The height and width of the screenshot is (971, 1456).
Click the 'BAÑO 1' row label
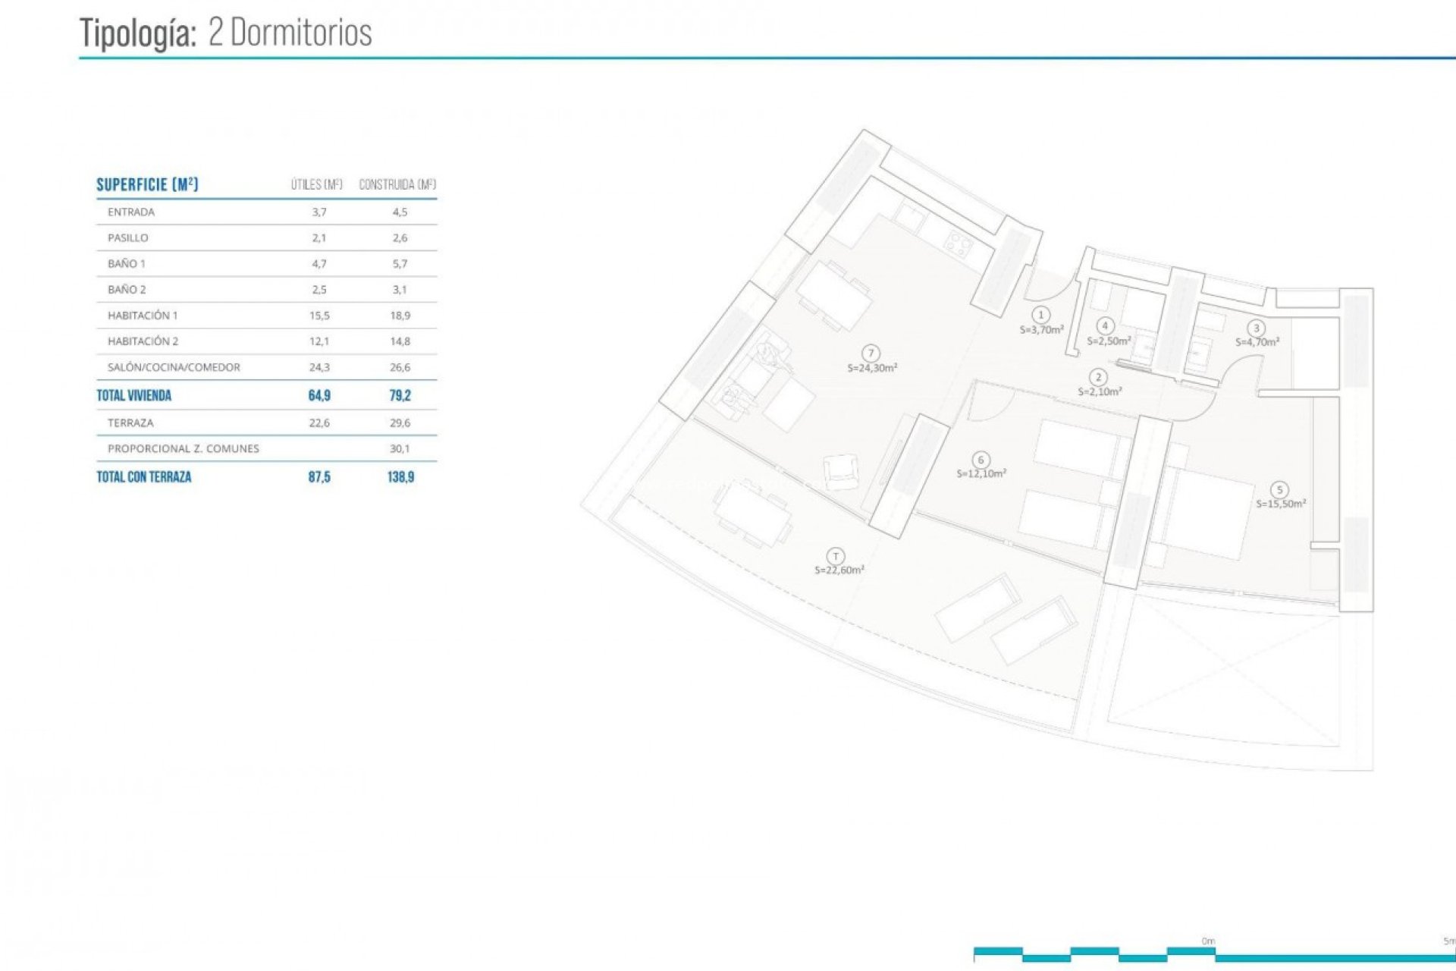[127, 264]
